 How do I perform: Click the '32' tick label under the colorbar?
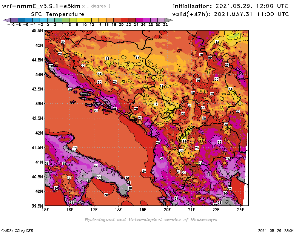click(165, 25)
